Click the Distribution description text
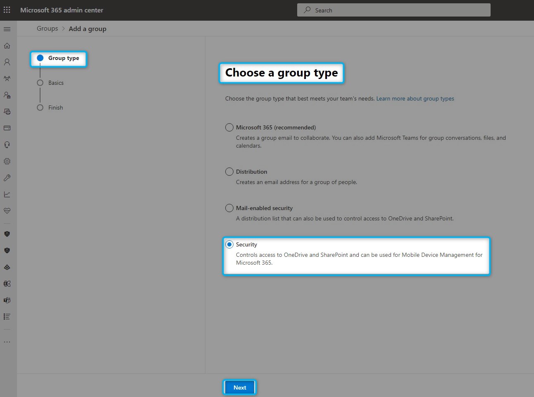534x397 pixels. point(296,182)
